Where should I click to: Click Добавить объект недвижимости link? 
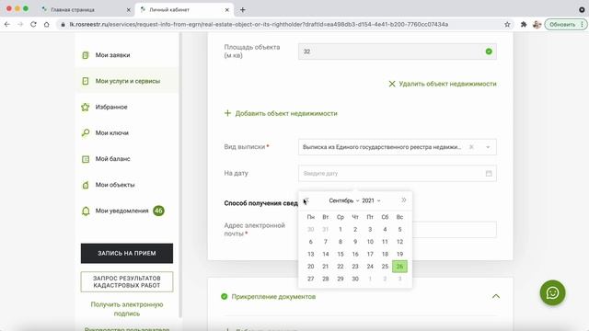(x=281, y=113)
